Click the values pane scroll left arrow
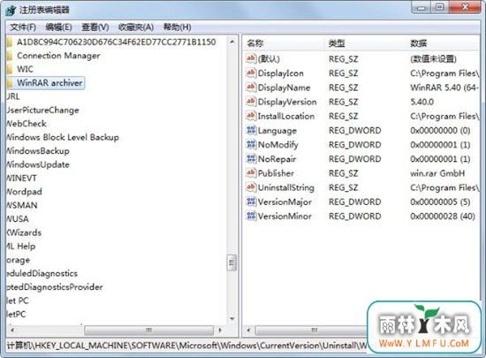This screenshot has height=358, width=486. 248,330
